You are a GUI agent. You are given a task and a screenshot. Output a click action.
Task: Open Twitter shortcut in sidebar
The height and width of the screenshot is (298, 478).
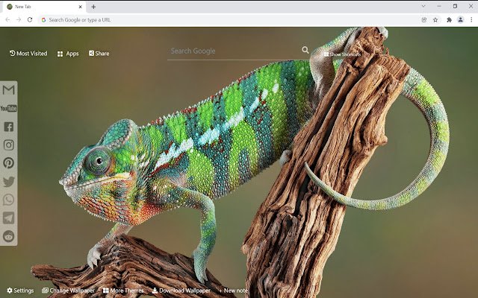[8, 182]
